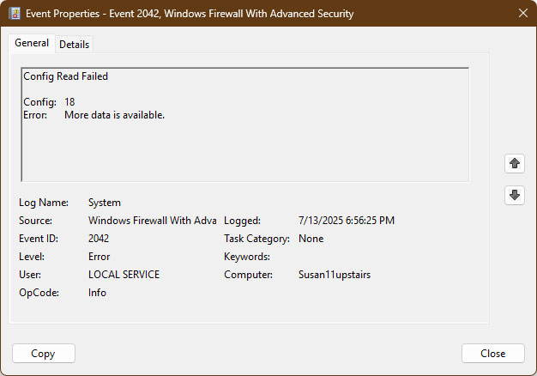
Task: Click the Computer value "Susan11upstairs"
Action: [335, 275]
